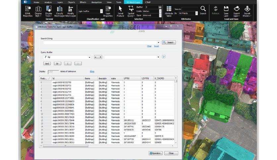Screen dimensions: 277x160
Task: Switch to the Navigation ribbon tab
Action: (x=96, y=2)
